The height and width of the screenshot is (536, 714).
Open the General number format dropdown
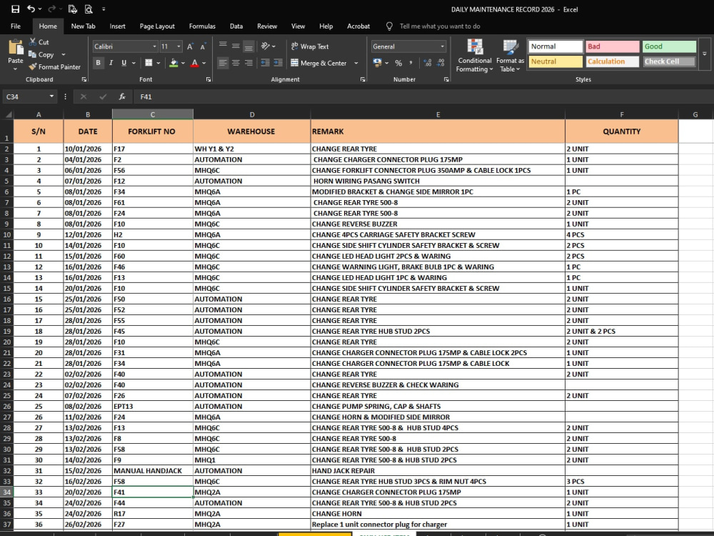[442, 46]
